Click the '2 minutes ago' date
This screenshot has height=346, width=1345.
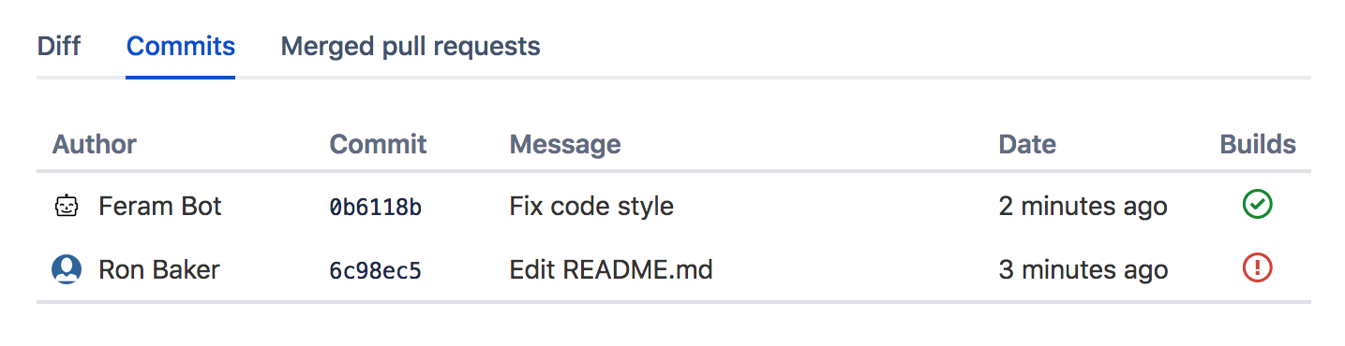pyautogui.click(x=1083, y=206)
